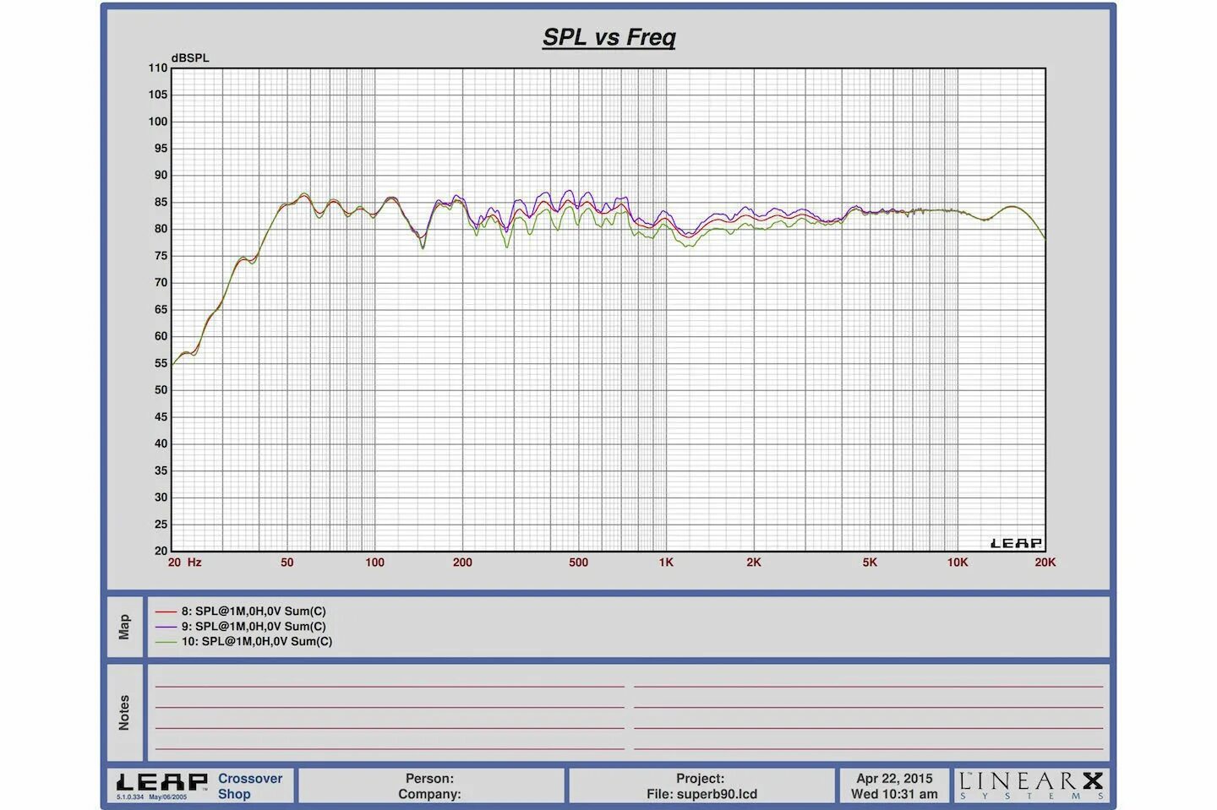Screen dimensions: 1217x810
Task: Click the 'Crossover Shop' footer text
Action: click(x=250, y=786)
